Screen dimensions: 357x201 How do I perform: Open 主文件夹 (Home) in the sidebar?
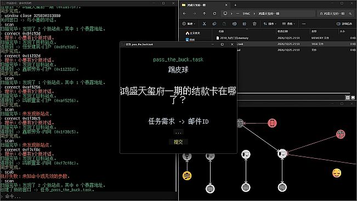[193, 33]
